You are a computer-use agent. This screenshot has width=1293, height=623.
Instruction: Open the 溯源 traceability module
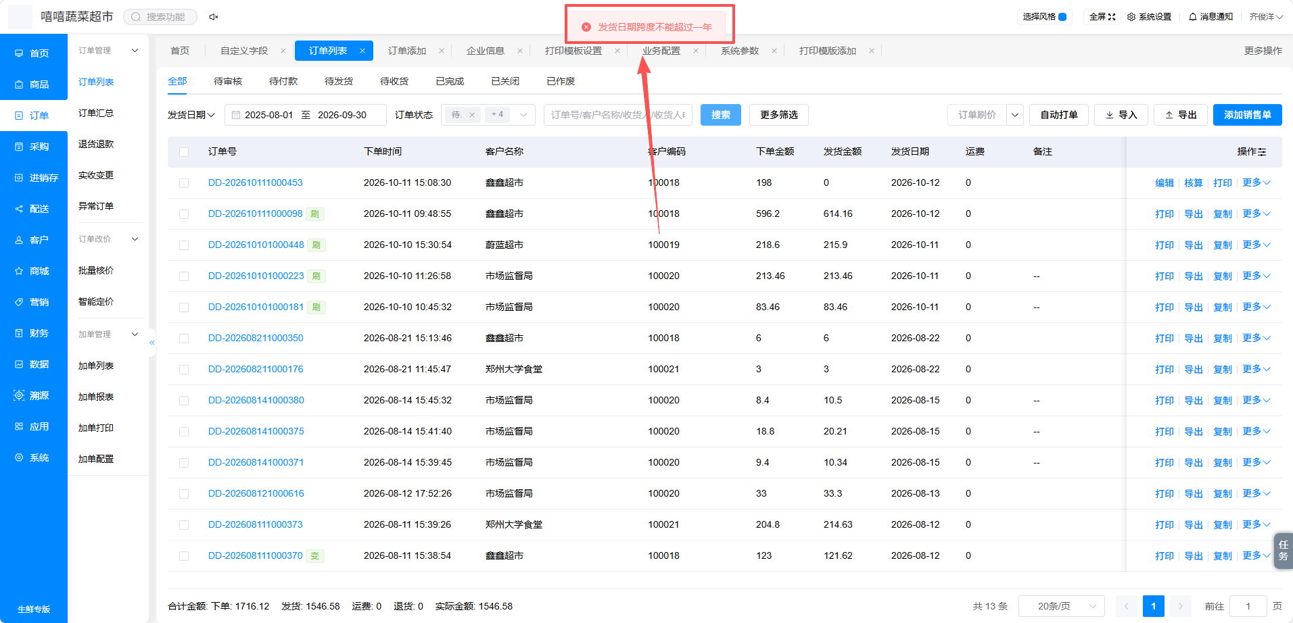pos(34,395)
